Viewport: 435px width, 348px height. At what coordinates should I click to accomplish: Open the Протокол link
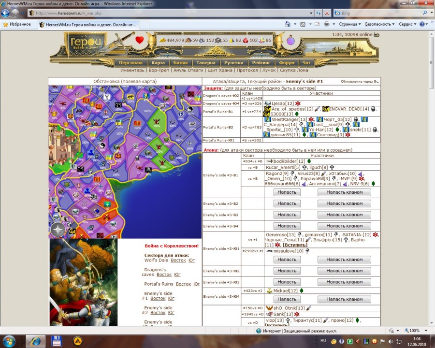point(247,70)
